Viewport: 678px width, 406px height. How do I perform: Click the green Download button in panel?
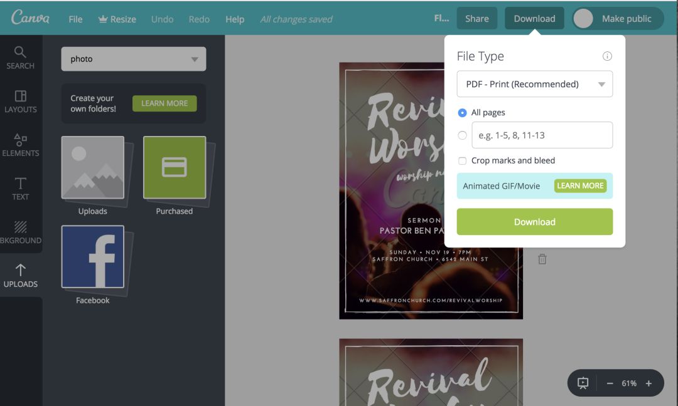(x=534, y=222)
